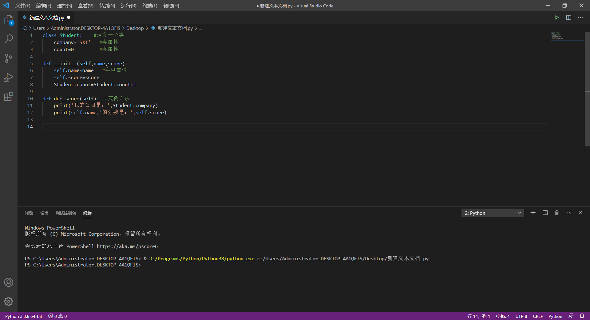The height and width of the screenshot is (320, 590).
Task: Open the 转到(G) menu
Action: [x=107, y=6]
